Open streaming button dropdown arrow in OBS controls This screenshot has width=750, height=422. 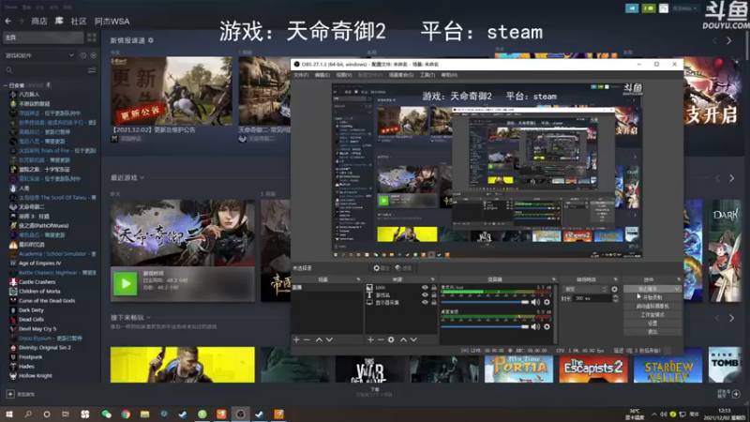[x=676, y=289]
